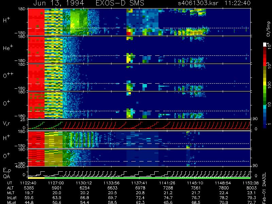272x204 pixels.
Task: Click the yellow segment of the QA bar
Action: [36, 178]
